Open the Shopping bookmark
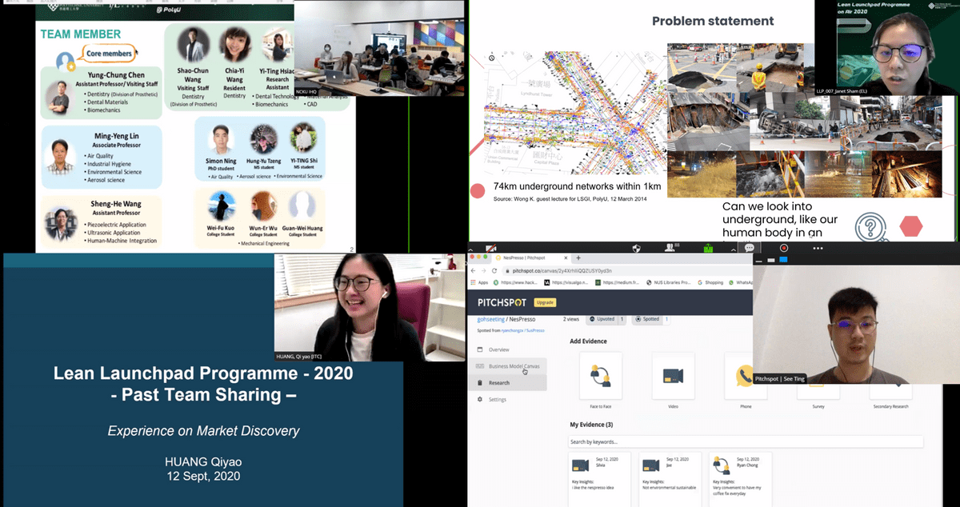This screenshot has height=507, width=960. [x=711, y=282]
